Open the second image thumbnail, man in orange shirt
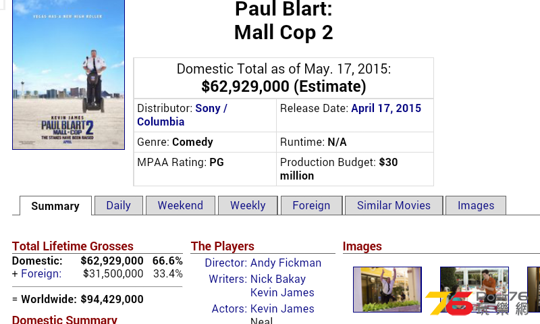Viewport: 540px width, 324px height. tap(475, 290)
